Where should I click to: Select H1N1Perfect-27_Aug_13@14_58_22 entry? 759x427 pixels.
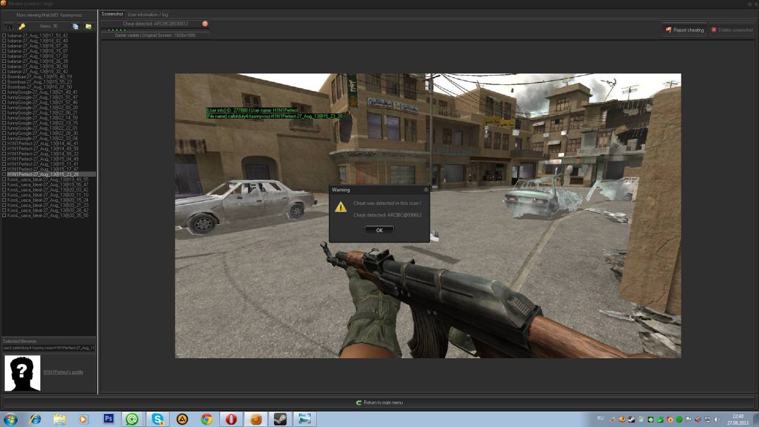pyautogui.click(x=43, y=154)
